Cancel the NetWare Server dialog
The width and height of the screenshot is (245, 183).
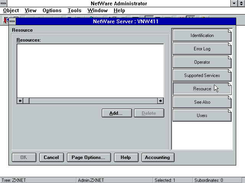click(x=51, y=157)
